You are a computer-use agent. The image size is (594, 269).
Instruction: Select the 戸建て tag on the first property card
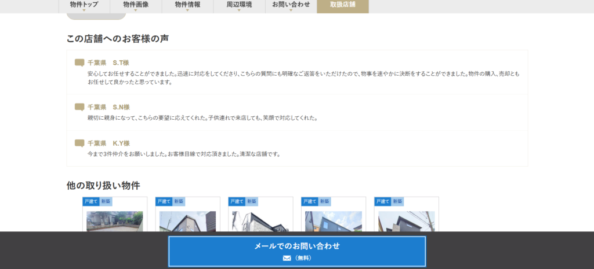tap(90, 201)
